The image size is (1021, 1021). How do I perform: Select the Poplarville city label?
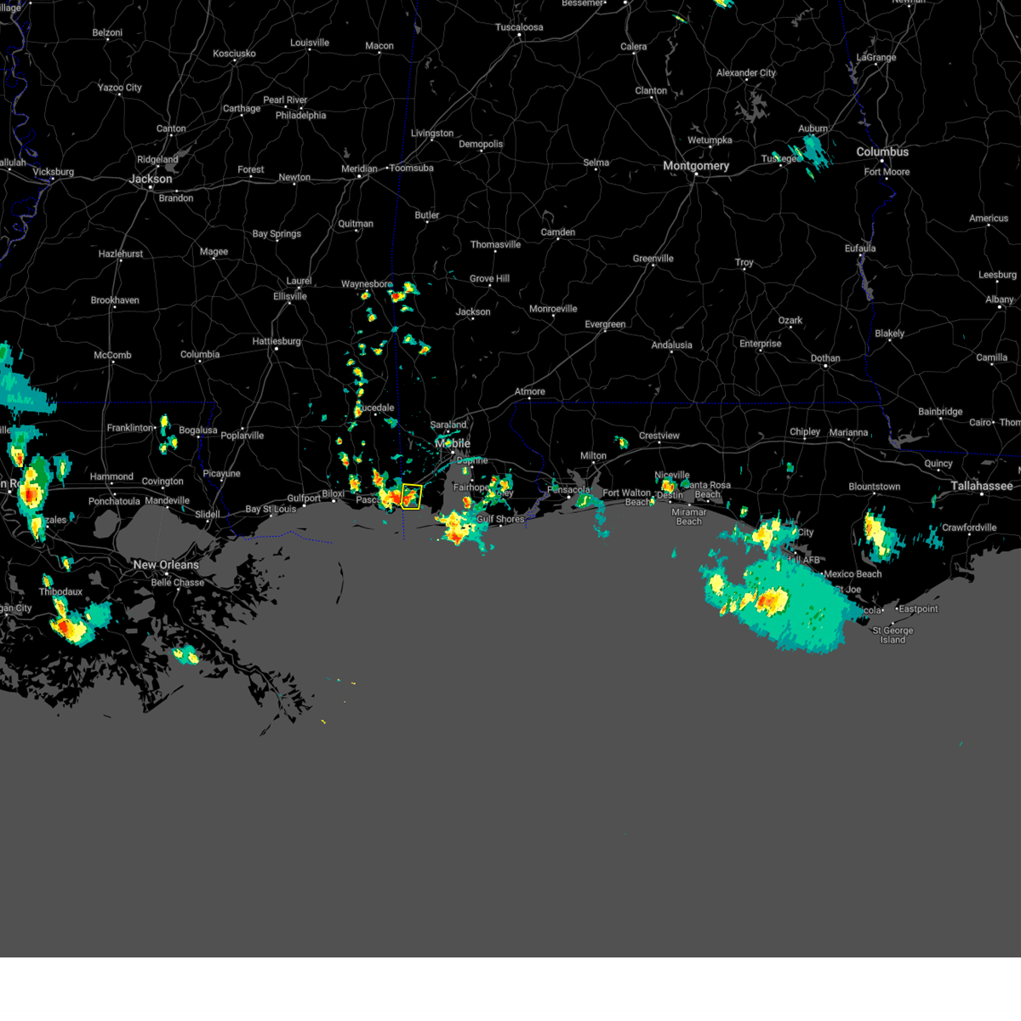pos(242,436)
